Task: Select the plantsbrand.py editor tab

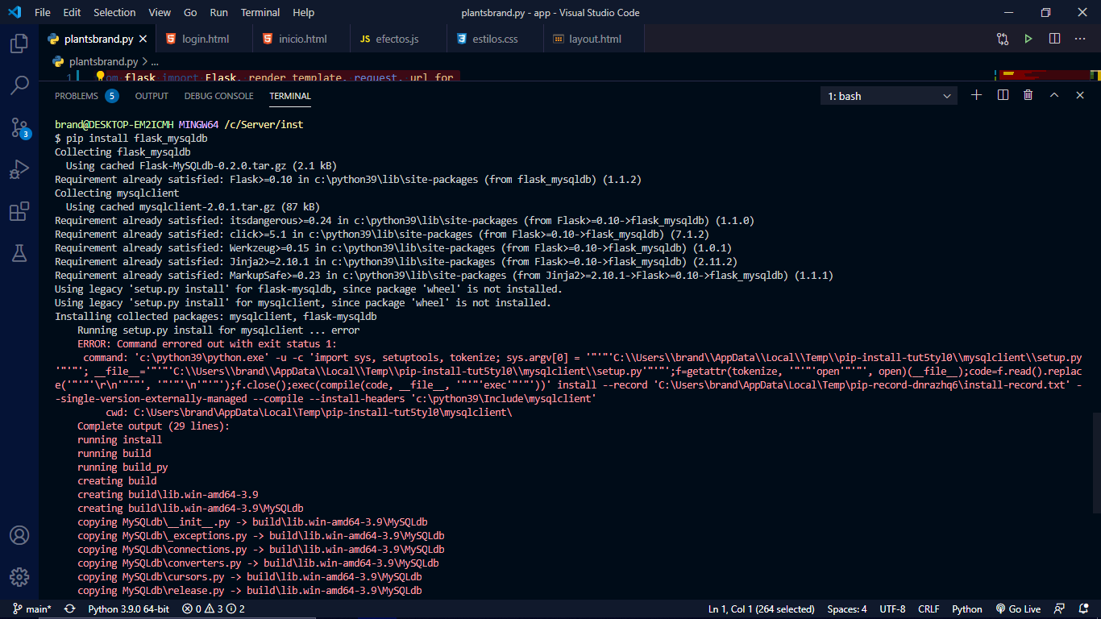Action: pyautogui.click(x=98, y=39)
